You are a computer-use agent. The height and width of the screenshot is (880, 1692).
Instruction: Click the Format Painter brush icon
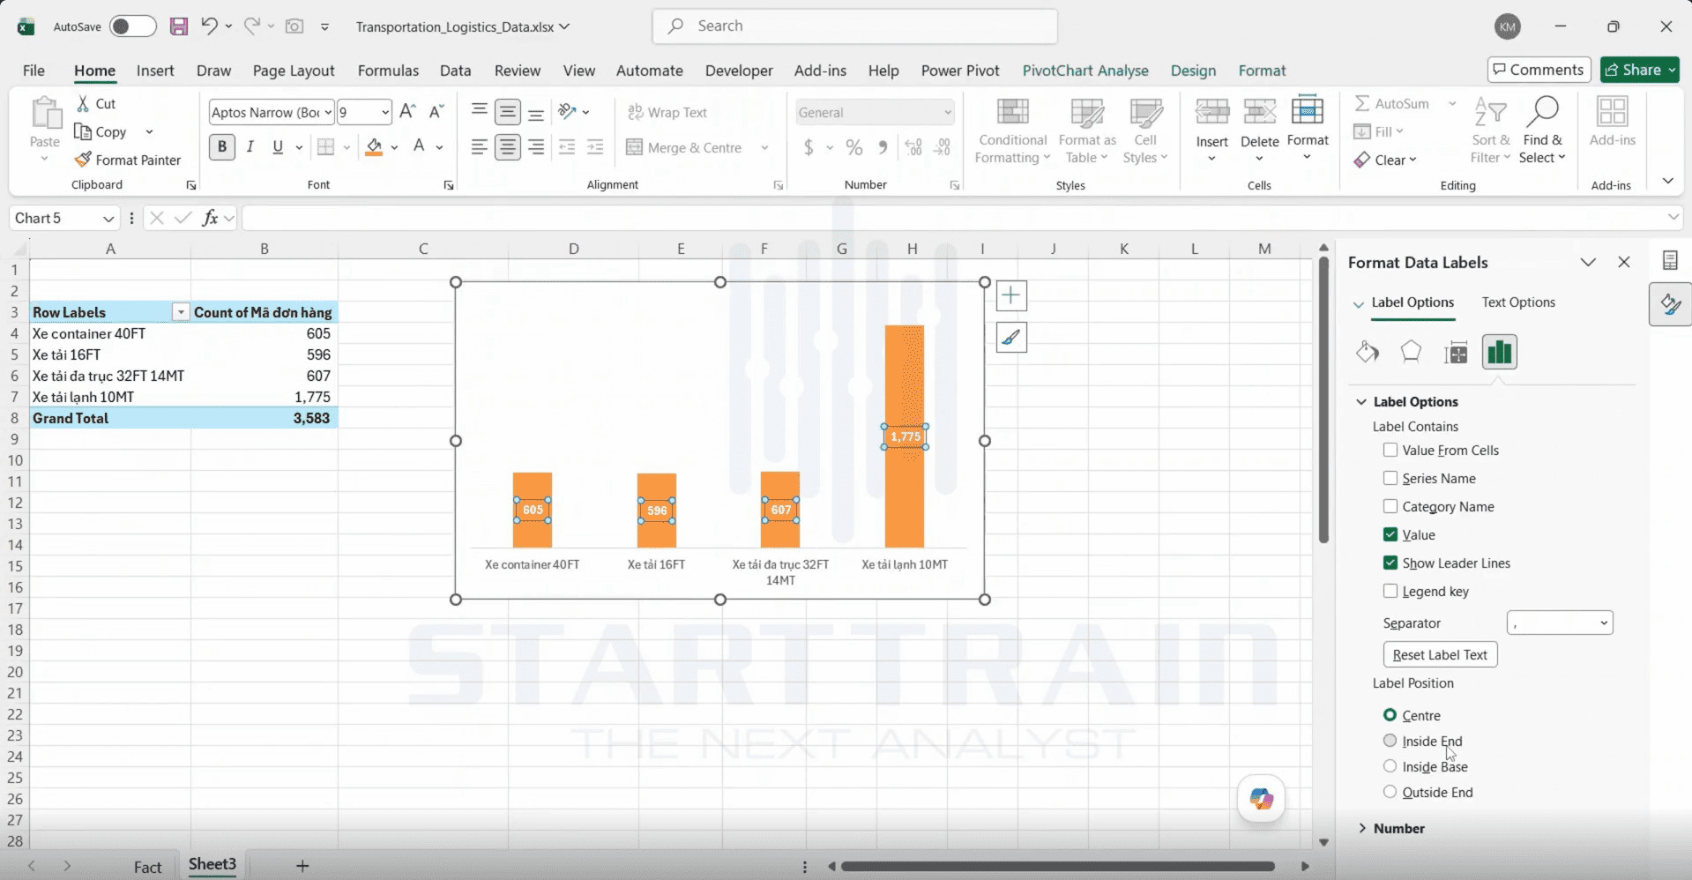click(x=83, y=160)
